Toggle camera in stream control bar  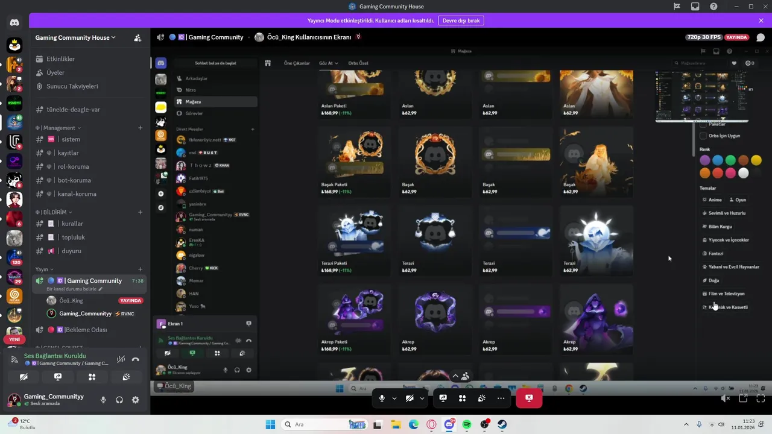[x=410, y=398]
